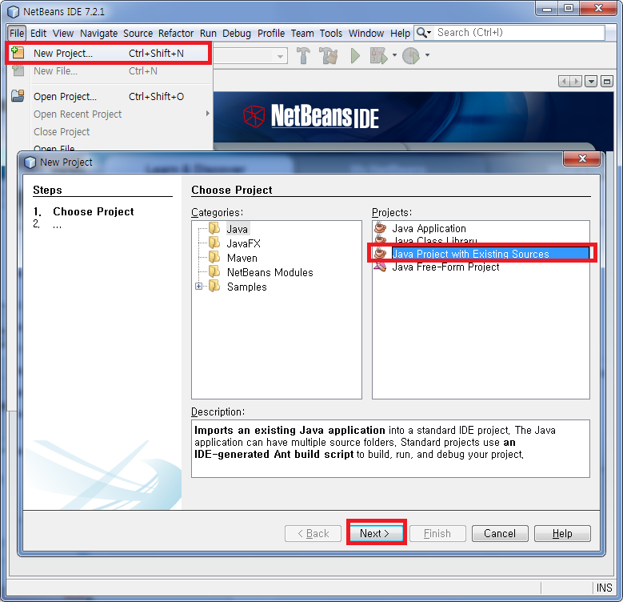
Task: Select the Java category
Action: pyautogui.click(x=238, y=229)
